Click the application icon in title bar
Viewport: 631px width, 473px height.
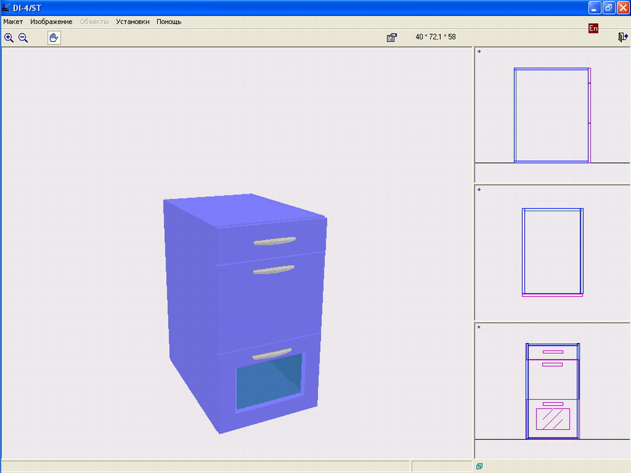(6, 8)
